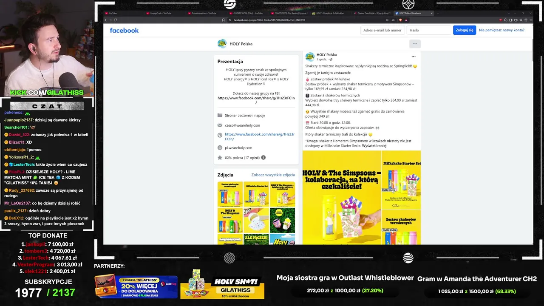Click the KICK.COM/GILATHISS overlay label
544x306 pixels.
(x=47, y=93)
